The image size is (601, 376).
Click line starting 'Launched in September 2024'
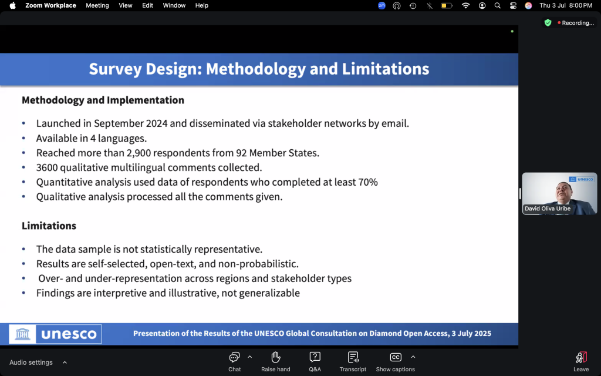[222, 123]
